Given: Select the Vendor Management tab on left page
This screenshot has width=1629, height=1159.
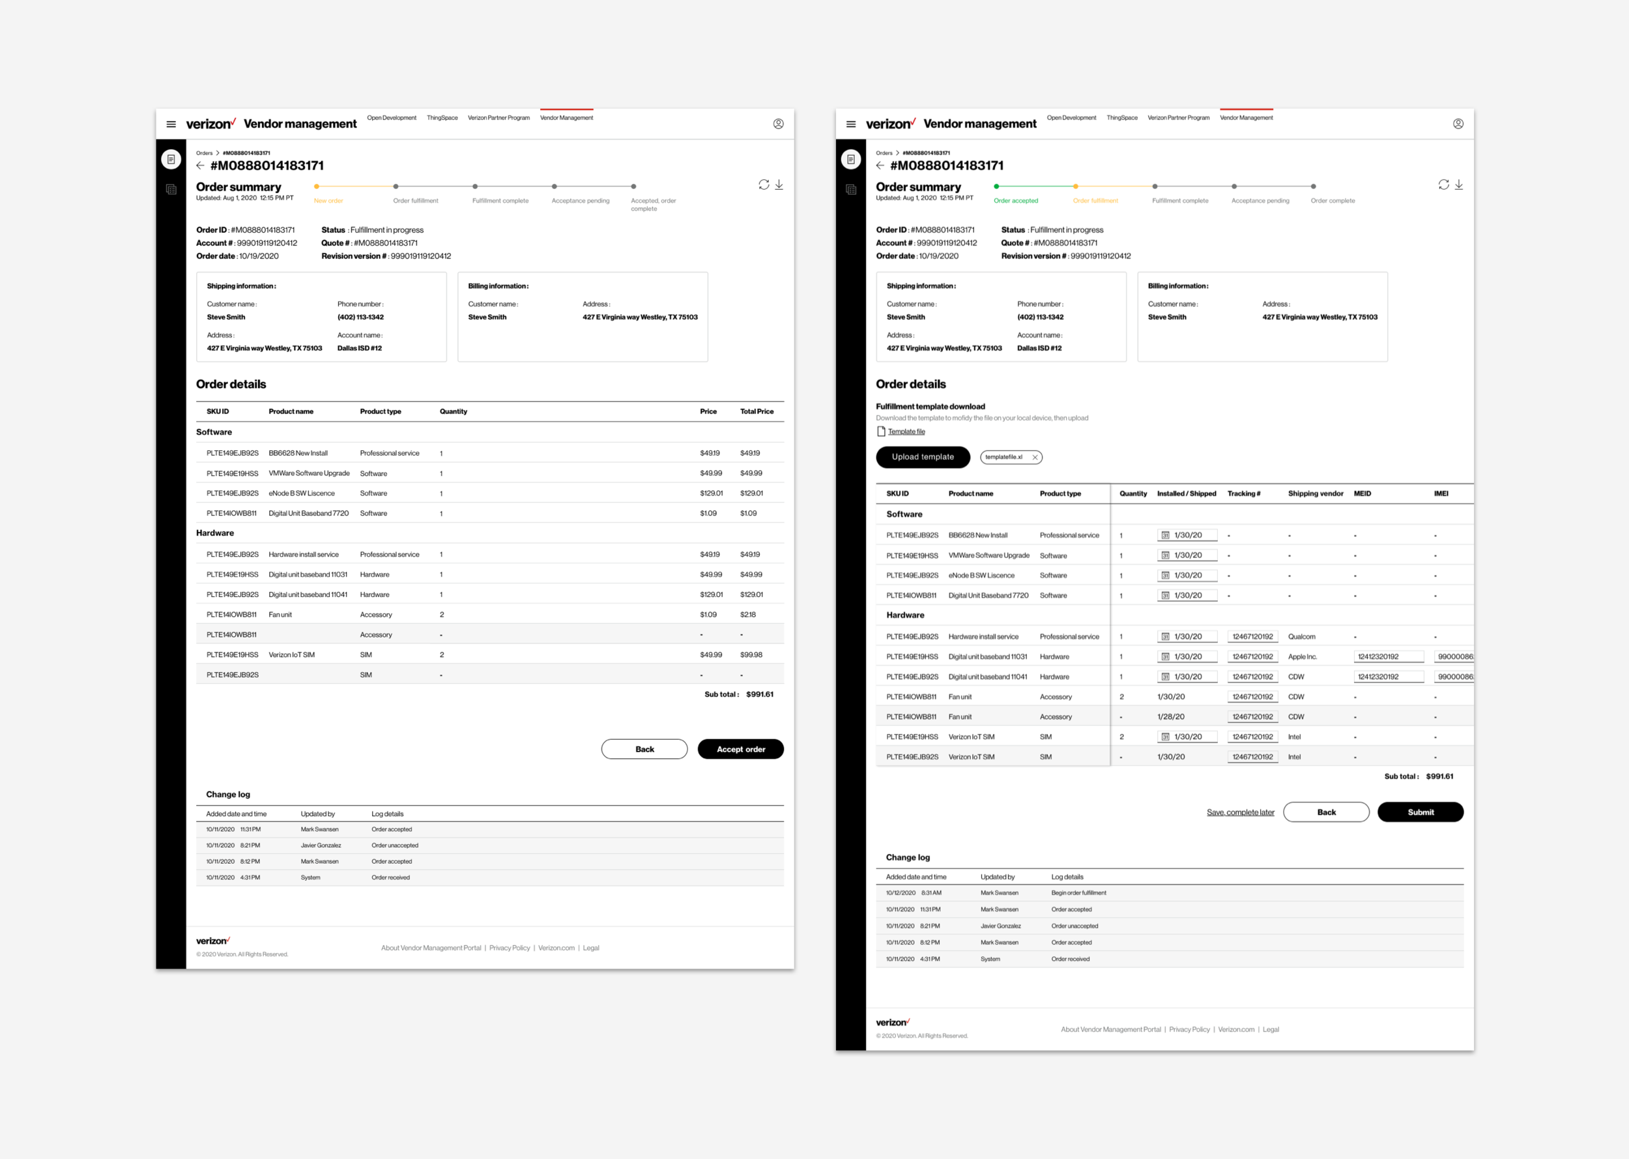Looking at the screenshot, I should click(566, 118).
